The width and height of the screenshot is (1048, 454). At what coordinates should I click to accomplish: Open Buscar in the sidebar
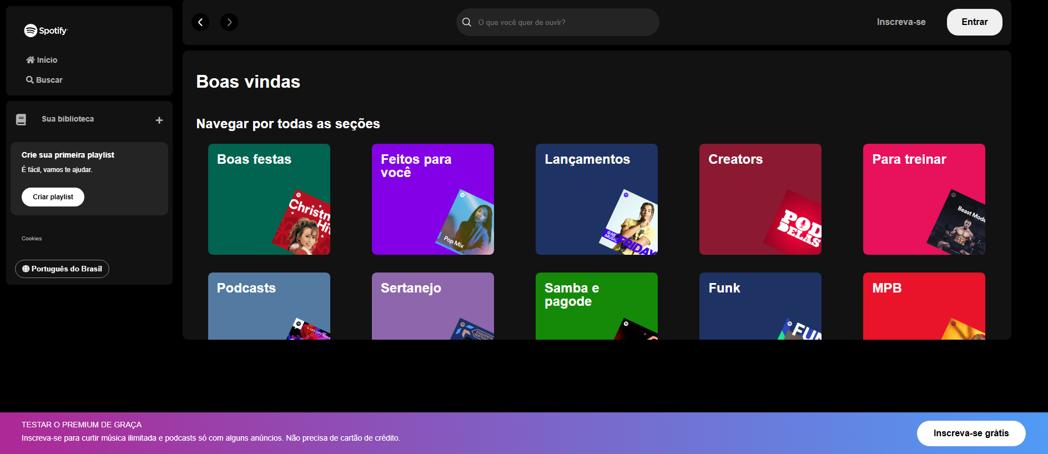pyautogui.click(x=44, y=80)
